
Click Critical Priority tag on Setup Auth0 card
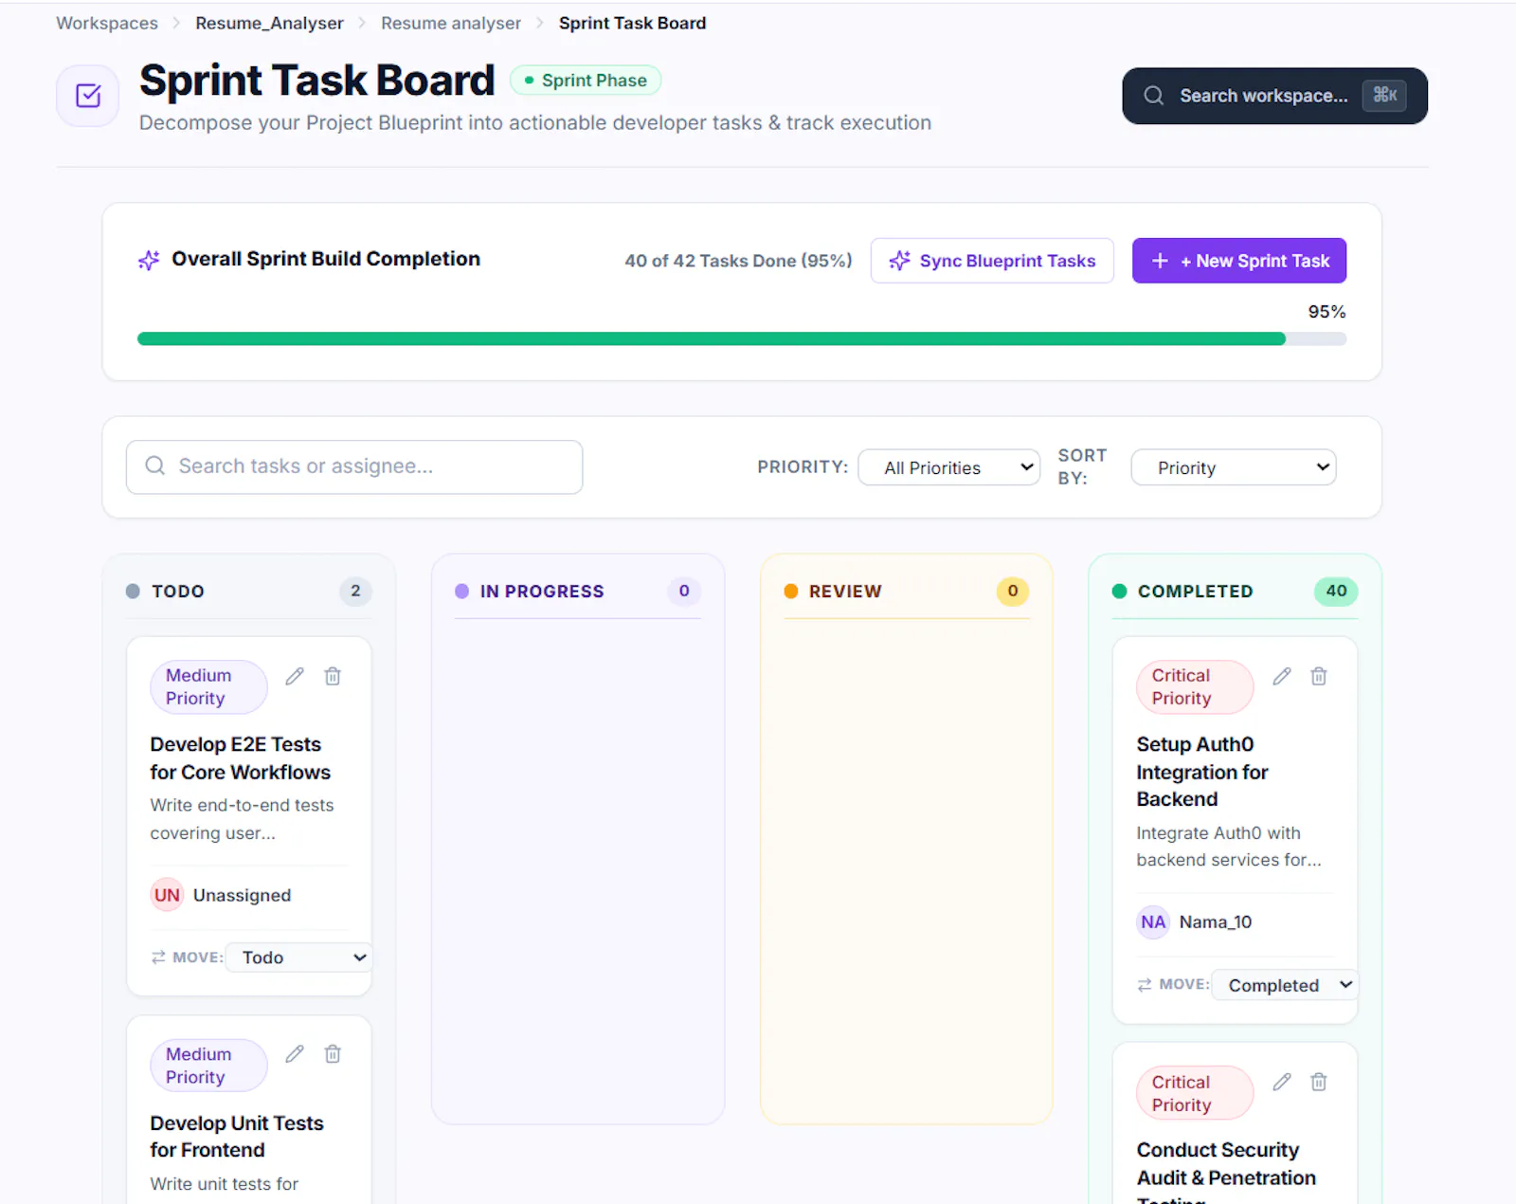click(1195, 686)
